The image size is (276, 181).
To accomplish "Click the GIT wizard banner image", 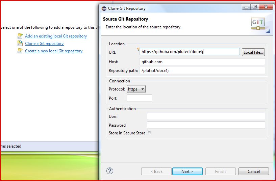I will pos(258,24).
